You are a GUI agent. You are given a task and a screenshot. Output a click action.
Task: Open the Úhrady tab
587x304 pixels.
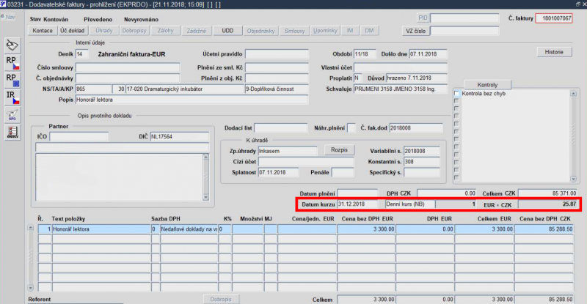coord(103,31)
